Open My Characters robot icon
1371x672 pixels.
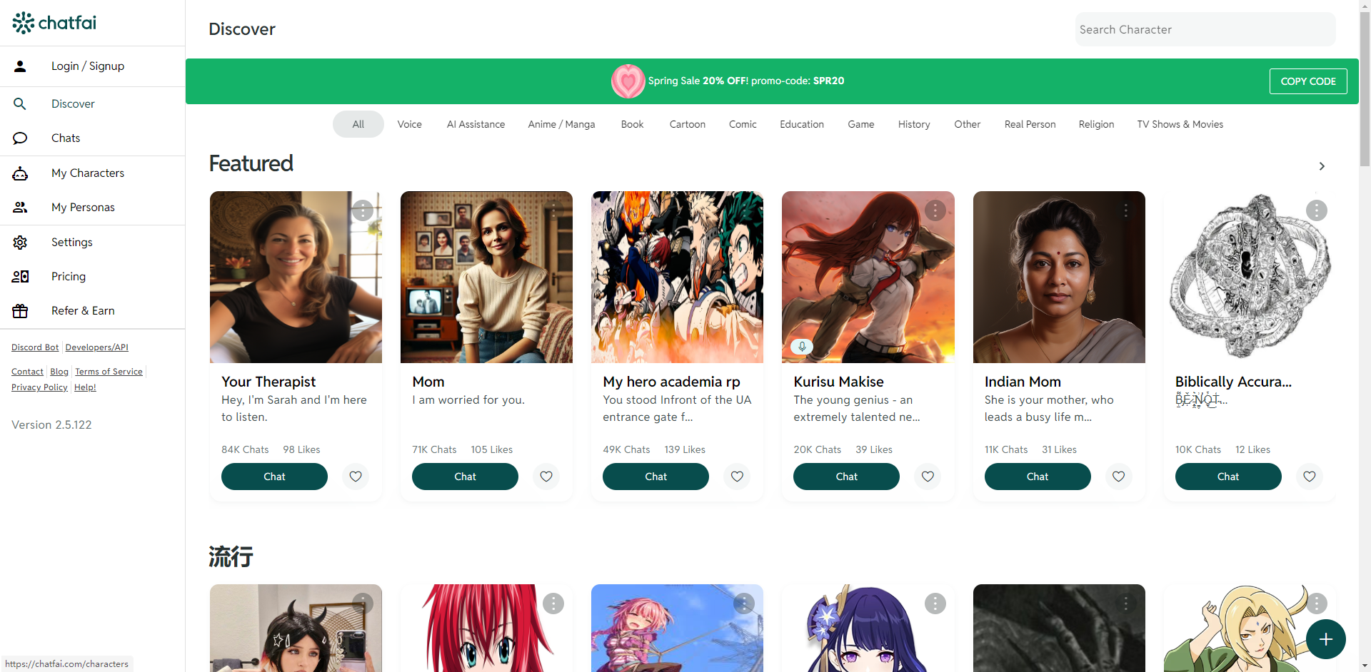[20, 173]
